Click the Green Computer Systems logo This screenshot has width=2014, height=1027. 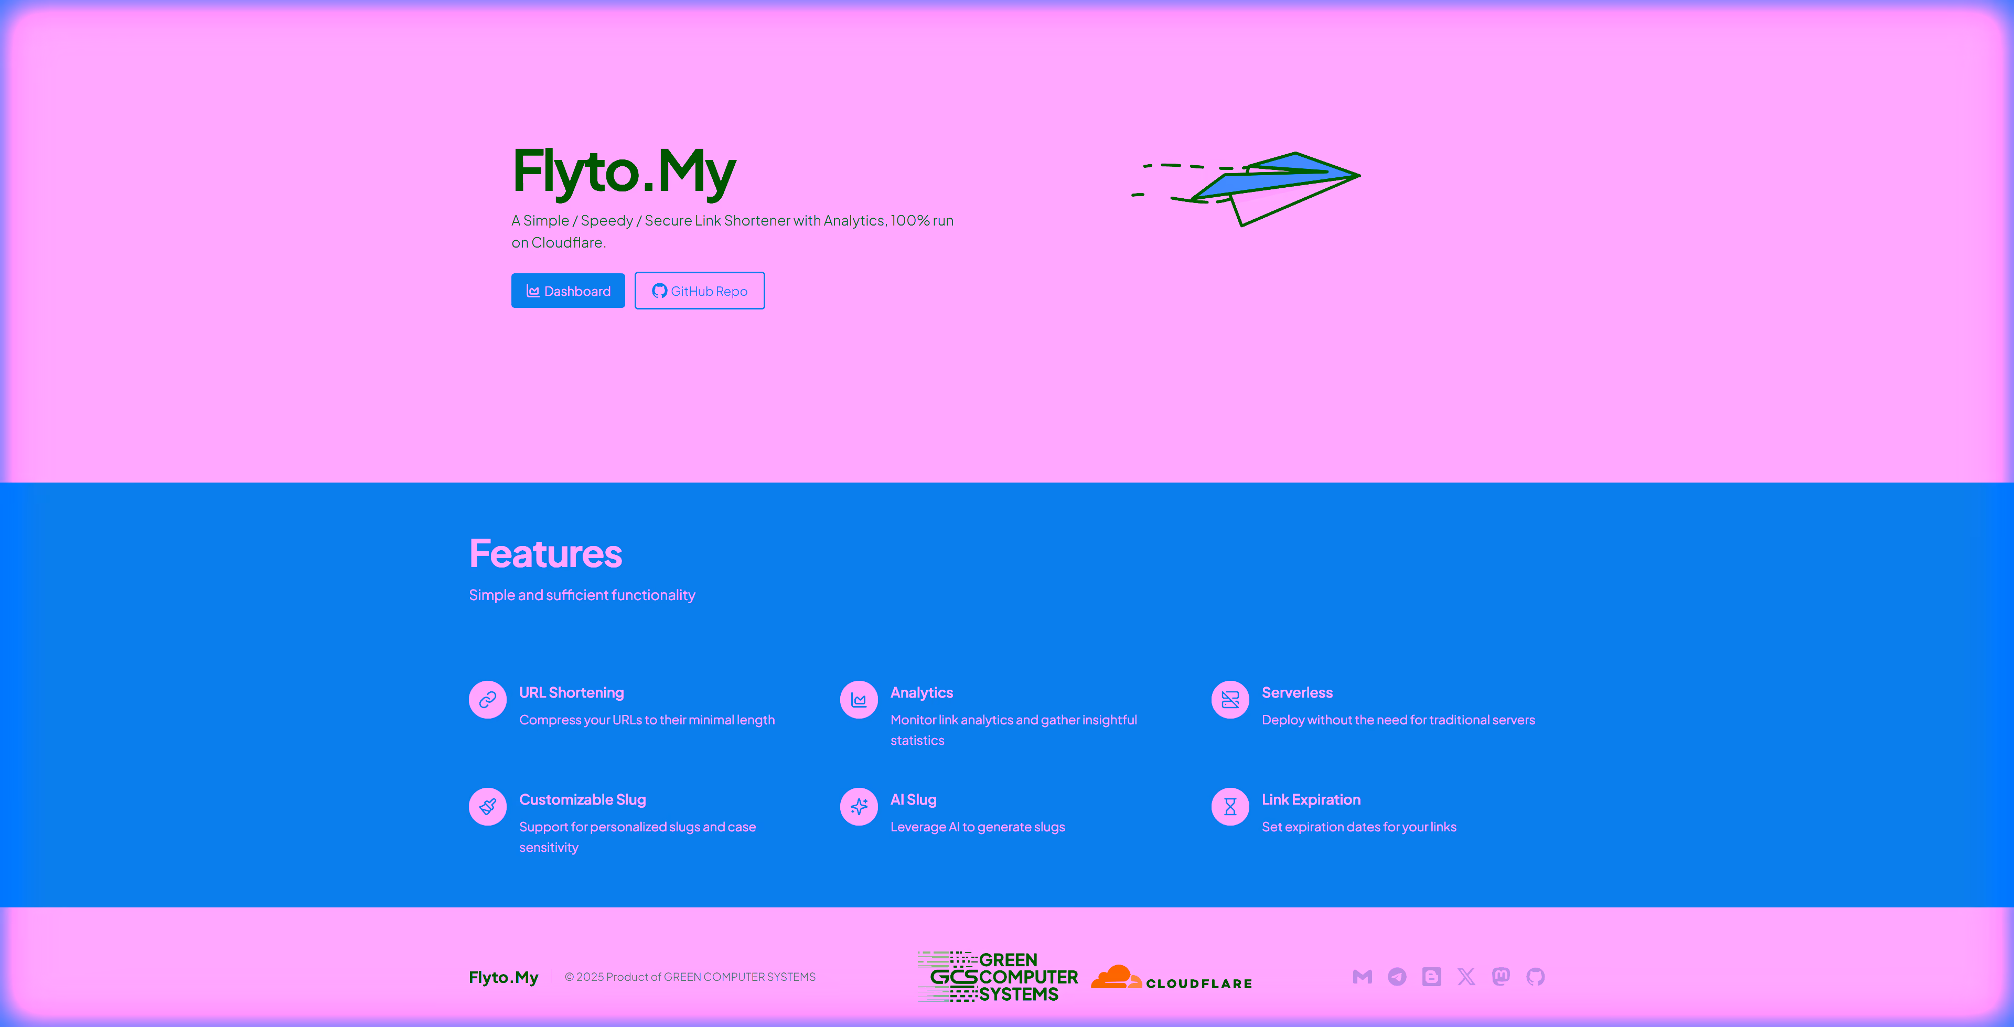[998, 976]
